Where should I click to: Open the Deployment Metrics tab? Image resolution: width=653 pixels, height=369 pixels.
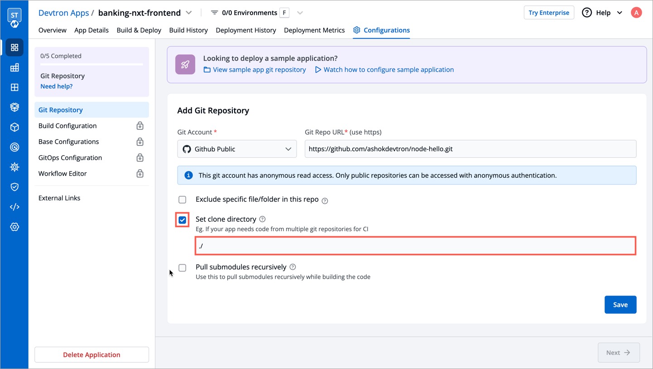pyautogui.click(x=314, y=30)
